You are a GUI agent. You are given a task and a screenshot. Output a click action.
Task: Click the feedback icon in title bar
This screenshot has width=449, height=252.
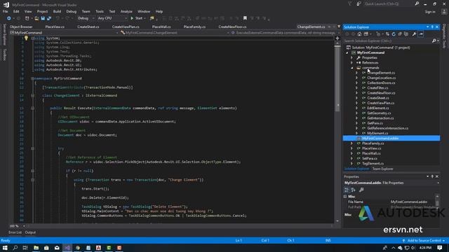click(x=358, y=3)
